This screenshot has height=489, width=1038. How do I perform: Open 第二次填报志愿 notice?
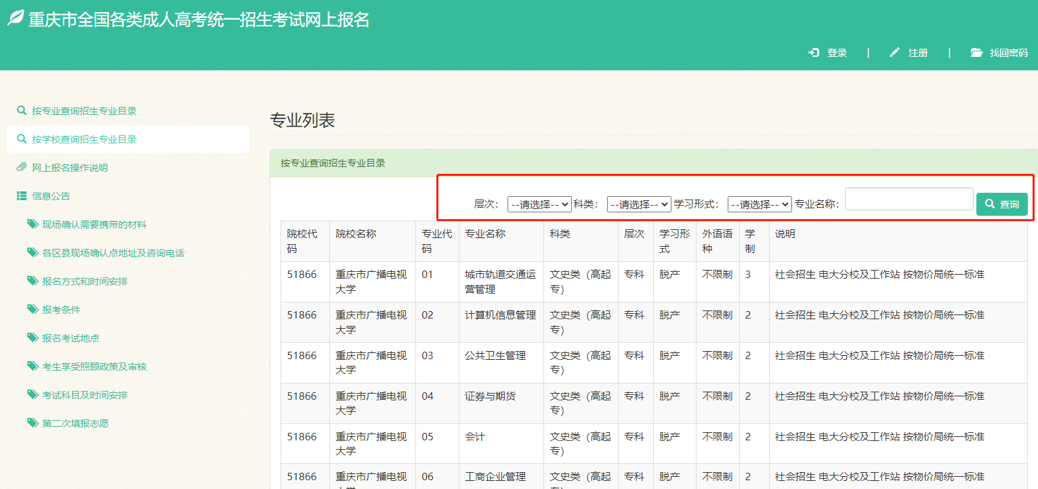pos(75,423)
